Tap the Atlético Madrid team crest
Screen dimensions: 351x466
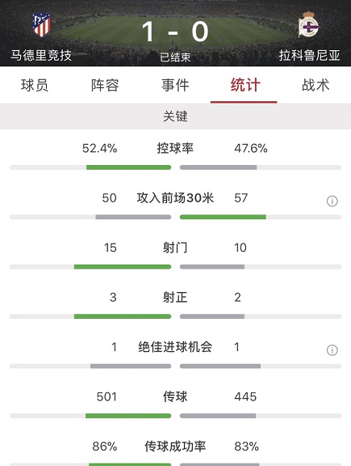coord(41,25)
